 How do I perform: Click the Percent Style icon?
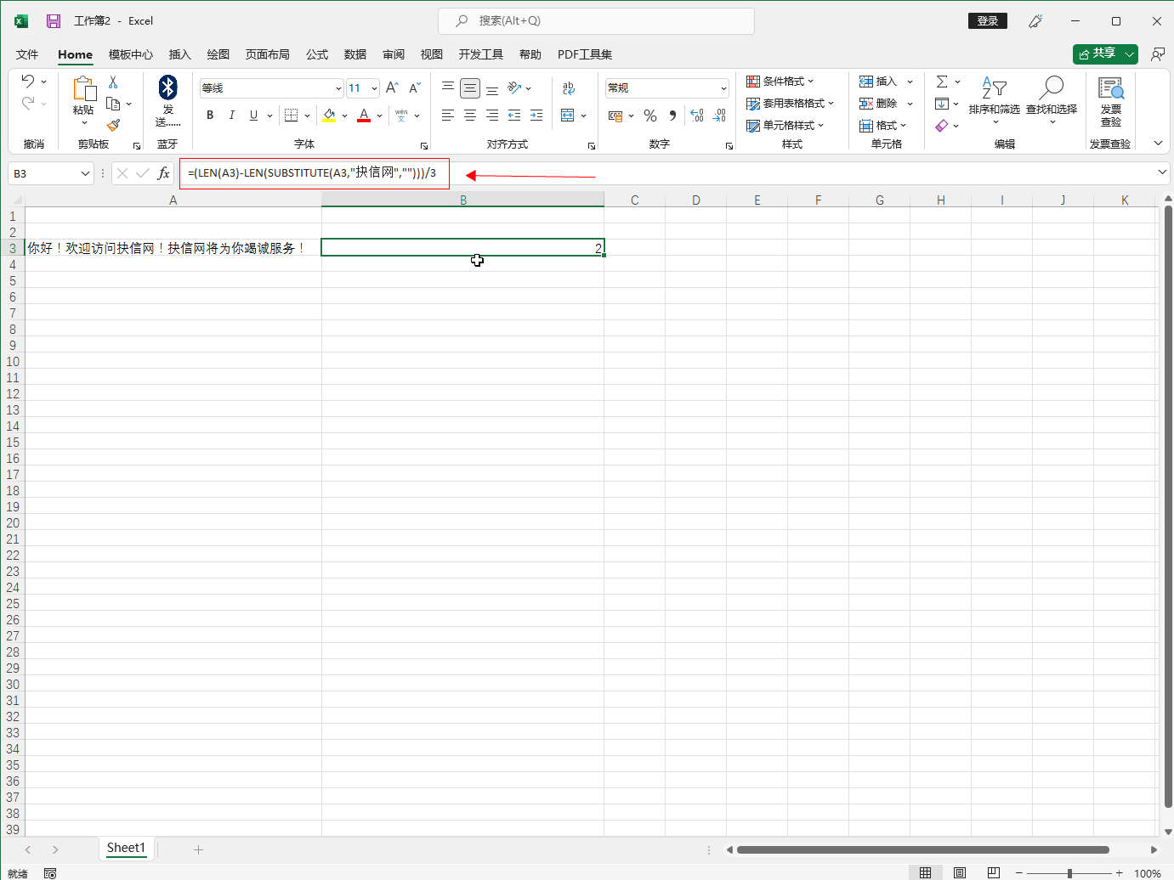[x=650, y=116]
